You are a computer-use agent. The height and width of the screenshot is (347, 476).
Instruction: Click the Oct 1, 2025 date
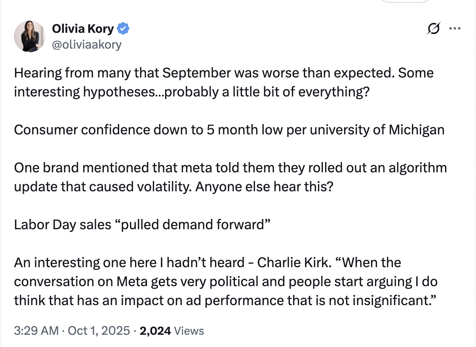coord(98,330)
